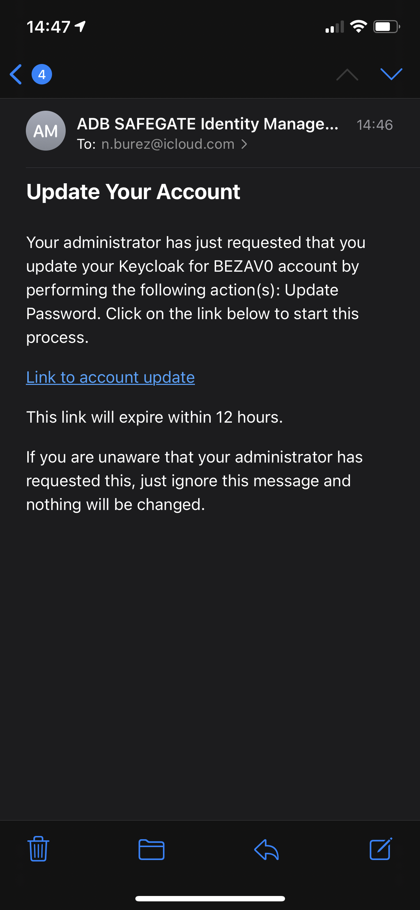Jump to next message with down arrow
The height and width of the screenshot is (910, 420).
(391, 74)
